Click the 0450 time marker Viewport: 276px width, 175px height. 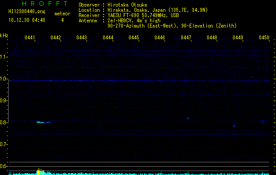(x=264, y=38)
